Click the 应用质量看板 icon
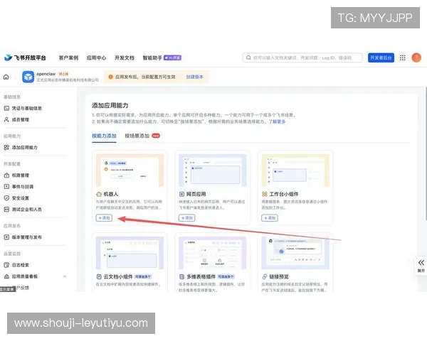The height and width of the screenshot is (341, 427). 6,276
